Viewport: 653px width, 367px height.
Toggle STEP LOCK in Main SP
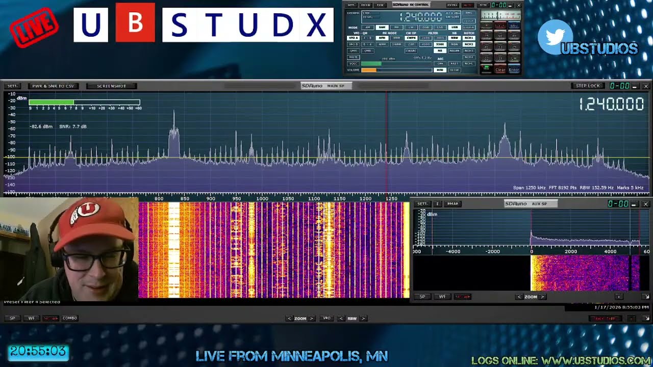[x=588, y=86]
